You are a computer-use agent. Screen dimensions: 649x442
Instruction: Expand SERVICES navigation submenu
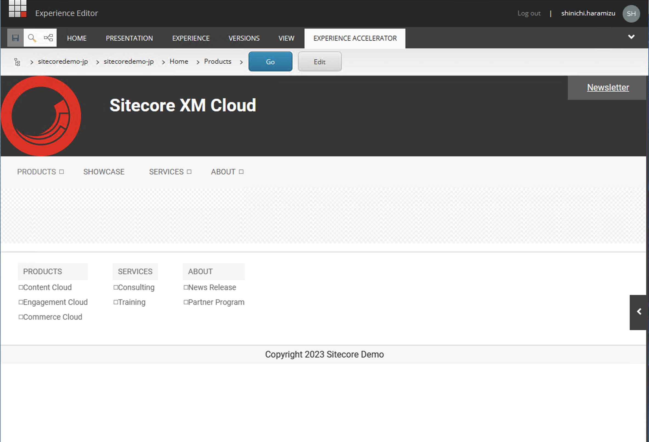click(189, 172)
